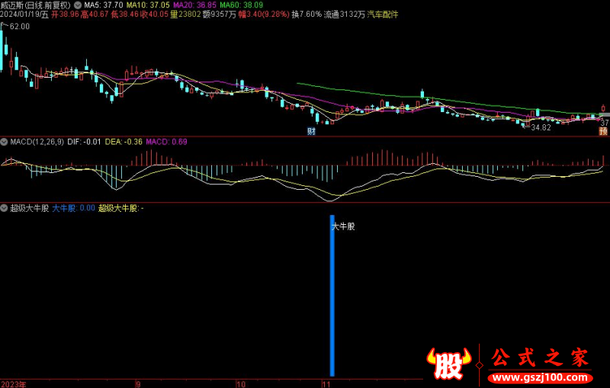Image resolution: width=610 pixels, height=388 pixels.
Task: Click the low price 低38.46
Action: tap(124, 14)
